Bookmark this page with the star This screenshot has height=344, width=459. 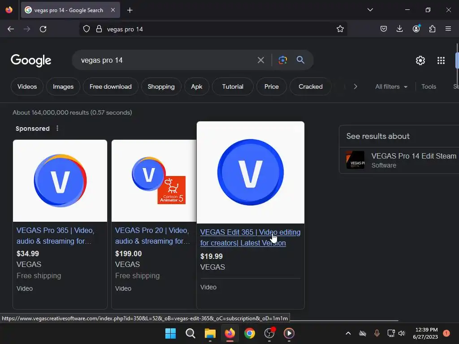(x=340, y=29)
